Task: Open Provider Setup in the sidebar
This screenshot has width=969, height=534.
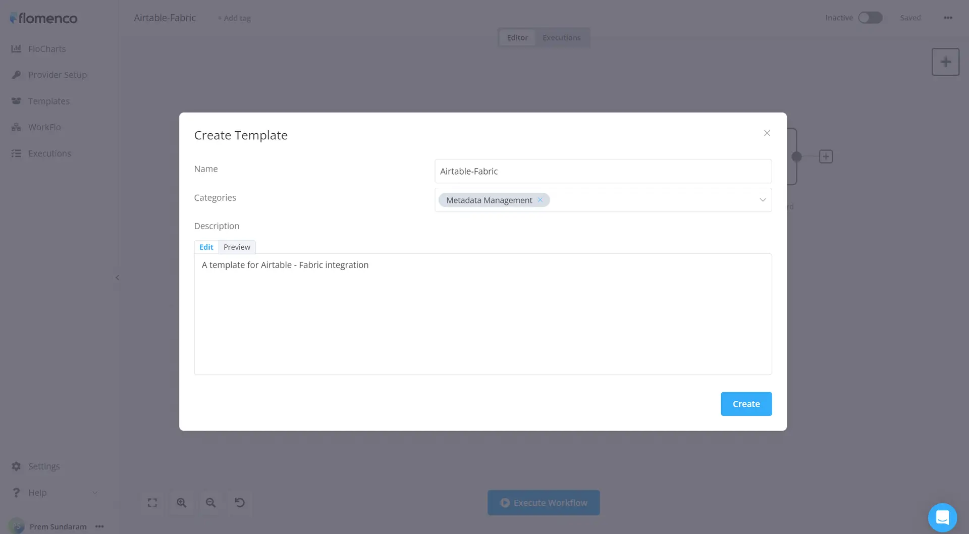Action: [49, 75]
